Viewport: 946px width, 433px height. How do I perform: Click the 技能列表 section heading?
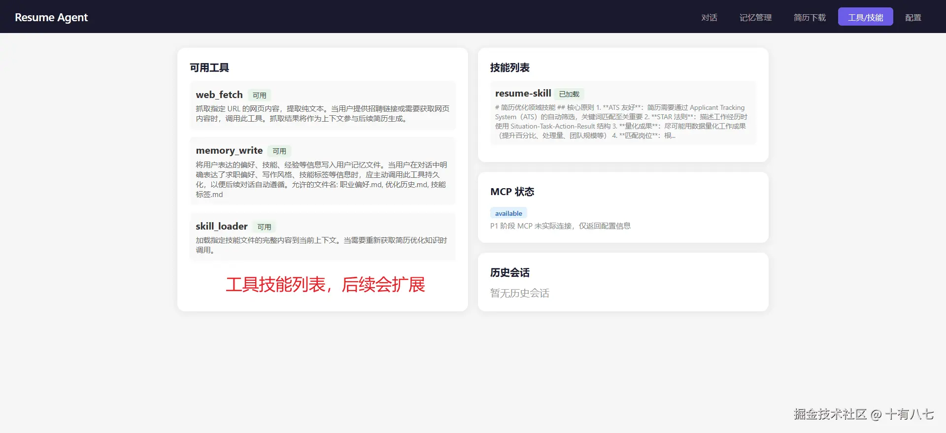509,67
